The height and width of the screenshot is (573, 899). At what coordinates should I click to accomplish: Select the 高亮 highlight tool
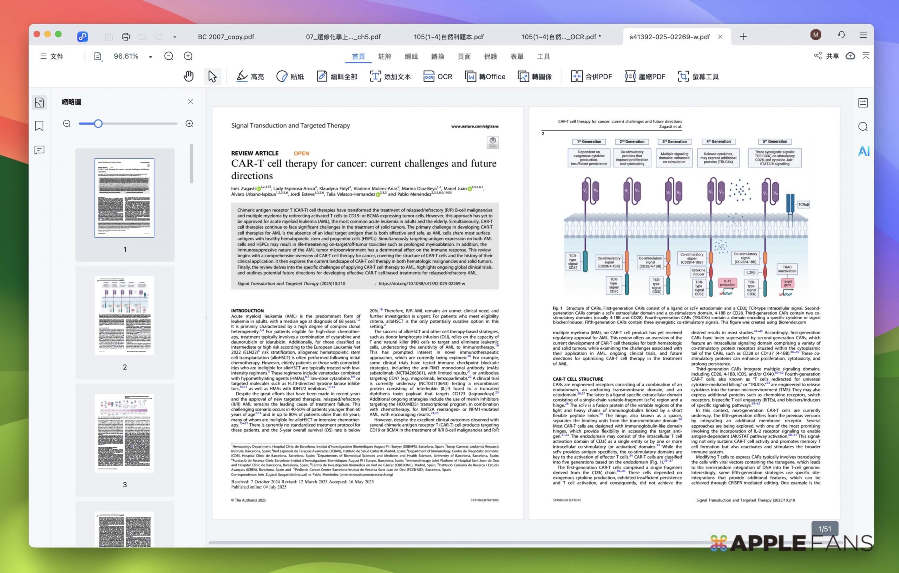coord(250,76)
